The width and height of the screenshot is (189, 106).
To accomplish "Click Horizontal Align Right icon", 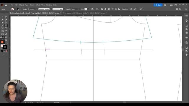I will [x=109, y=9].
